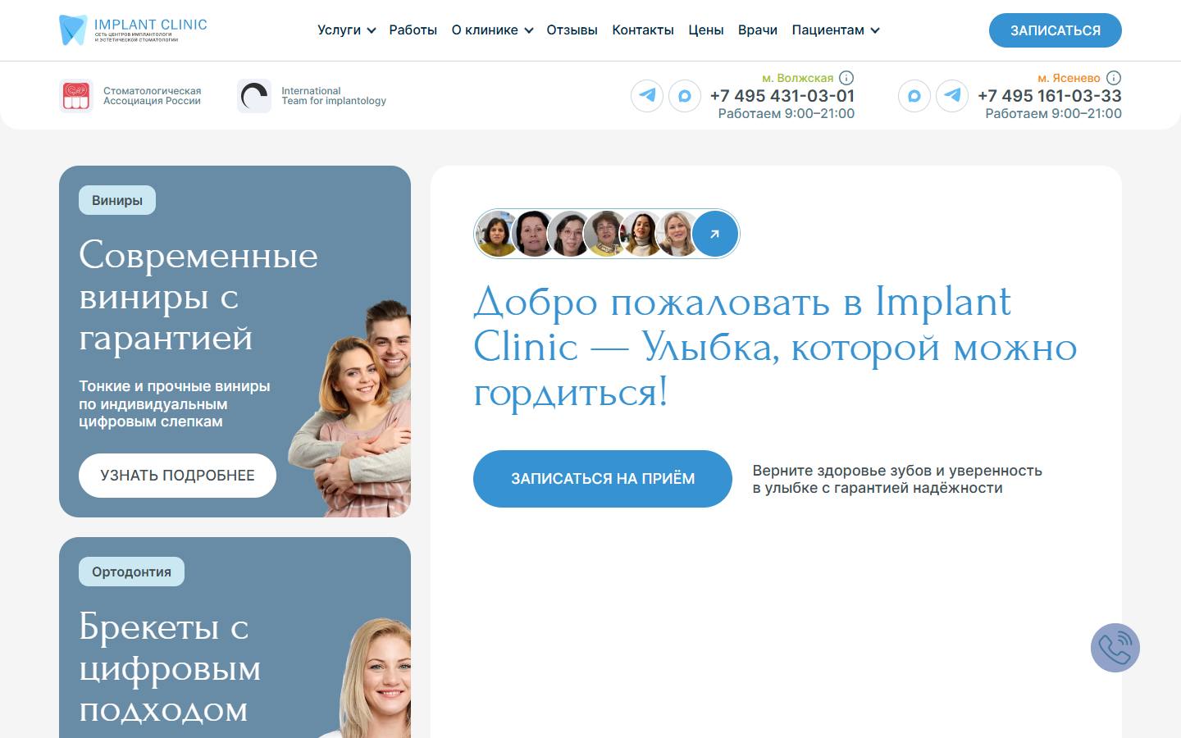Open the Работы page
Viewport: 1181px width, 738px height.
(x=413, y=30)
